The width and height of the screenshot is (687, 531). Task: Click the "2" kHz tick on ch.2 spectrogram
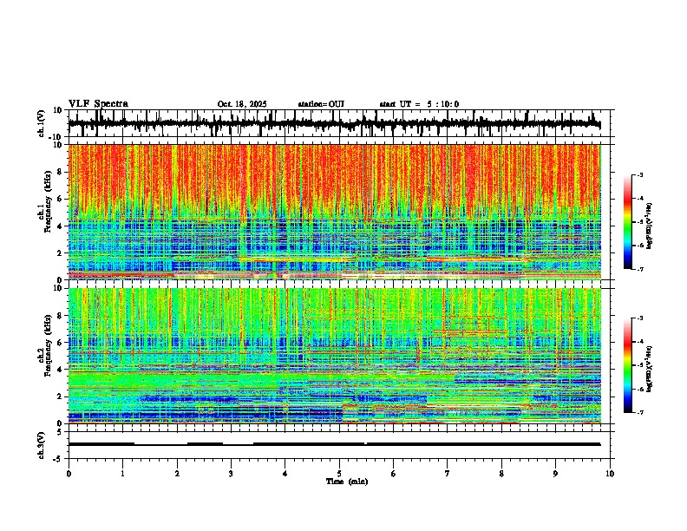[x=61, y=397]
